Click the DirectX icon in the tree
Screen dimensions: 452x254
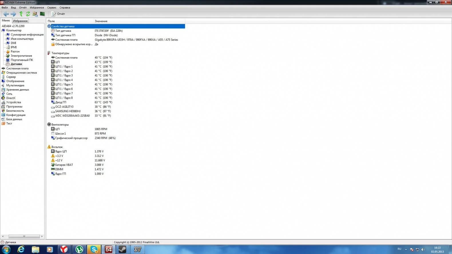tap(3, 98)
